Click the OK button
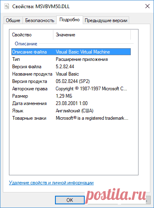Viewport: 154px width, 208px height. pyautogui.click(x=70, y=200)
